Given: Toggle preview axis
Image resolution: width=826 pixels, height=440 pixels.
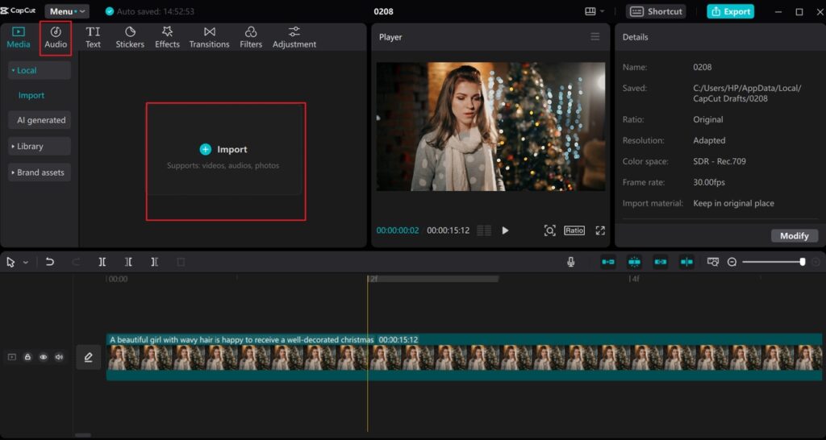Looking at the screenshot, I should click(686, 262).
